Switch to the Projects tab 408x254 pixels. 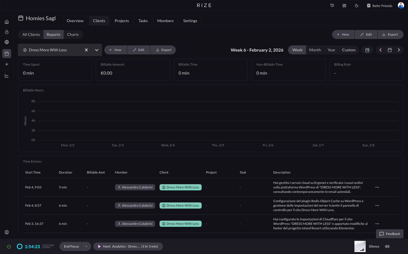[122, 21]
